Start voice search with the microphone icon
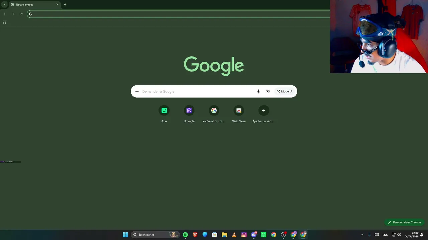The image size is (428, 240). (258, 91)
